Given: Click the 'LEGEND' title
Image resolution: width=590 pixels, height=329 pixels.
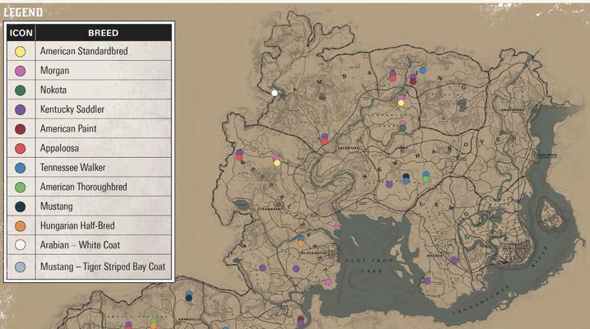Looking at the screenshot, I should [23, 12].
